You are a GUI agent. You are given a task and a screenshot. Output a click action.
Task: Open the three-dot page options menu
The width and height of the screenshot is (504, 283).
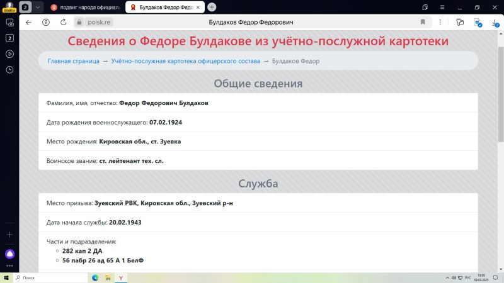coord(440,22)
